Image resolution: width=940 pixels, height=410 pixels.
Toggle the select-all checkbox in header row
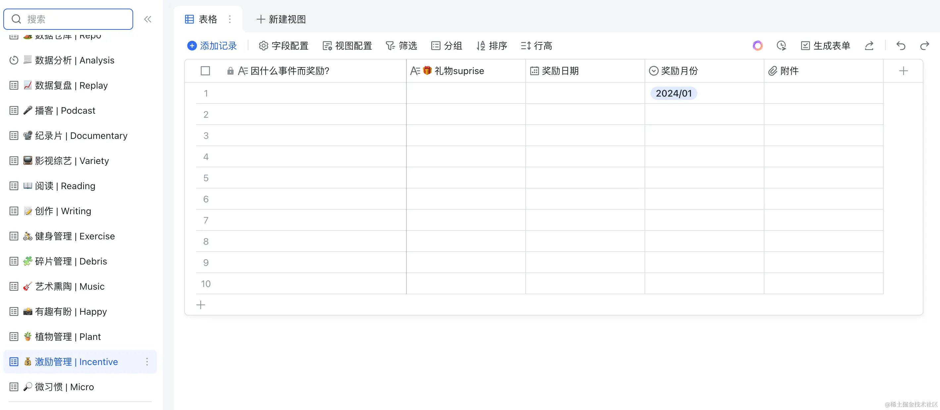(205, 71)
